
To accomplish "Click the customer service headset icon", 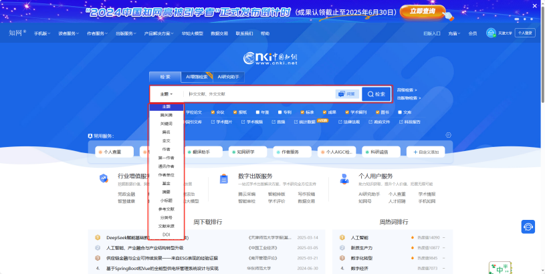I will tap(528, 227).
